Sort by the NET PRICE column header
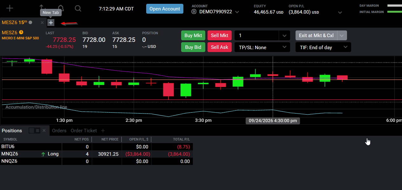Viewport: 402px width, 190px height. coord(110,139)
